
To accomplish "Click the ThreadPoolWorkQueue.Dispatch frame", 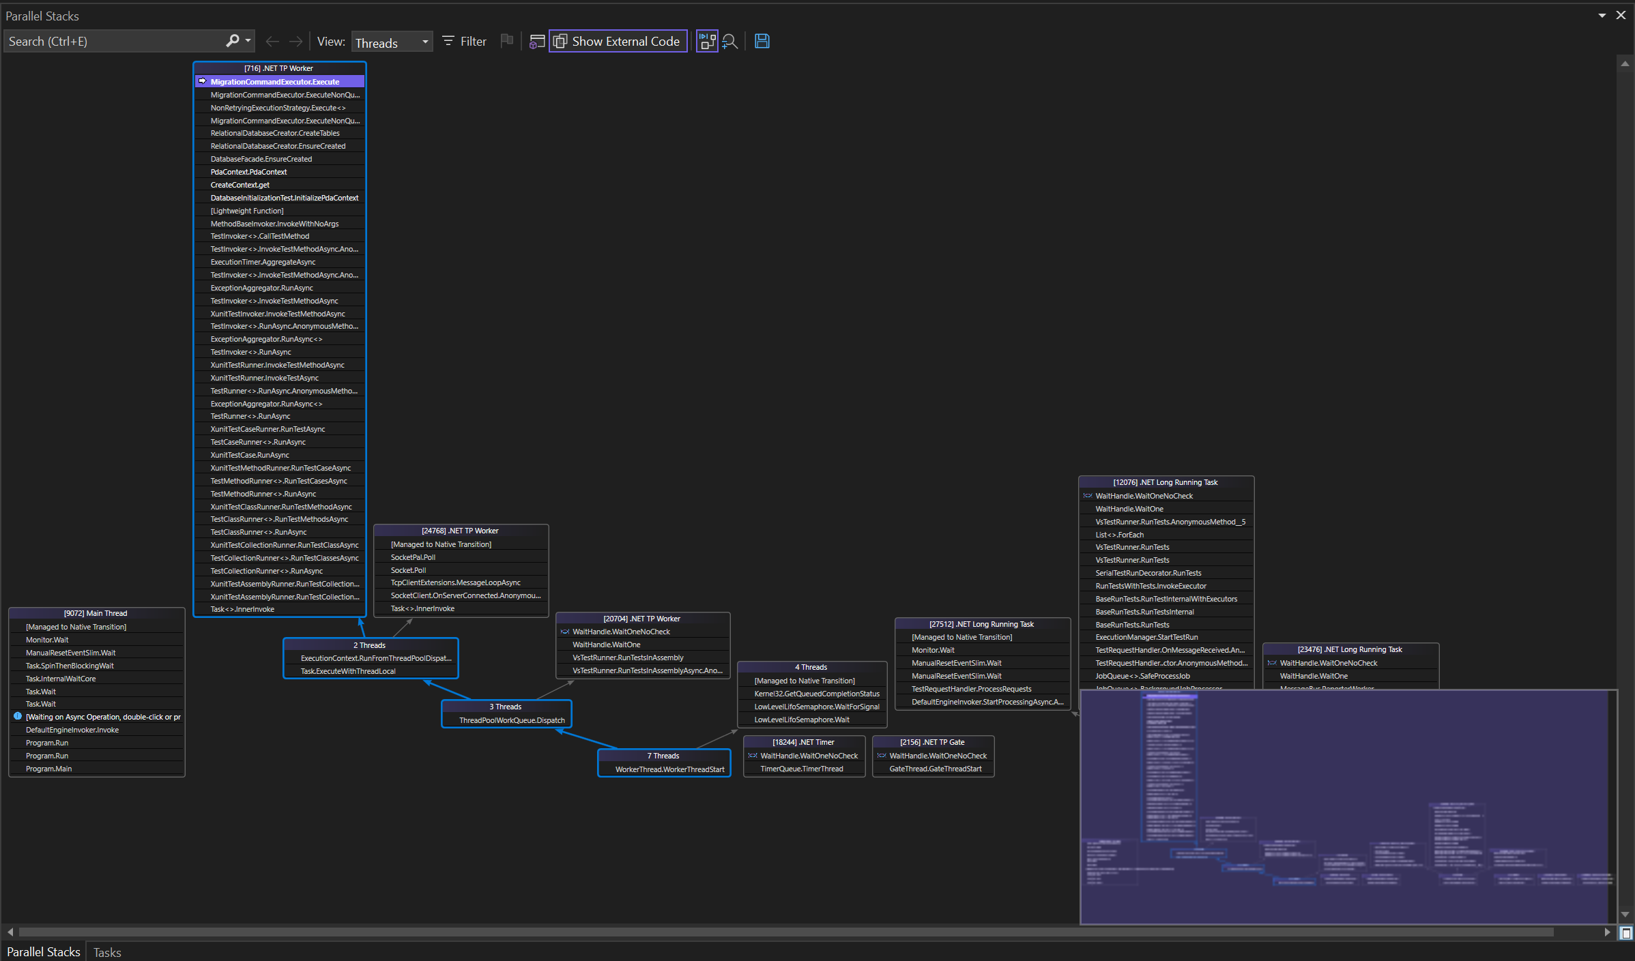I will click(512, 720).
